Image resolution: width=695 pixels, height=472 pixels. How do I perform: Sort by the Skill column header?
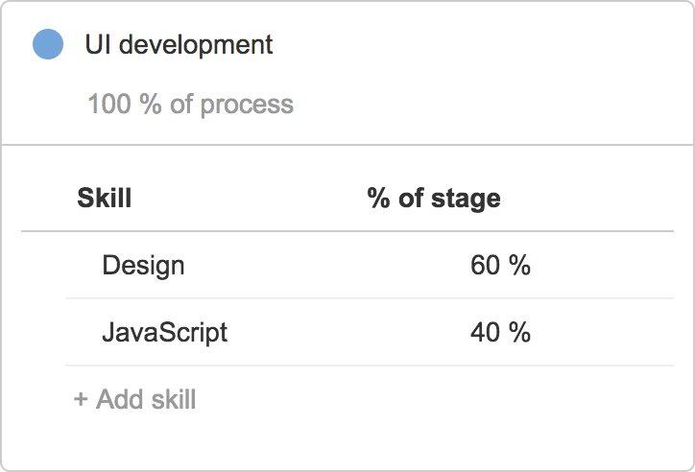105,198
